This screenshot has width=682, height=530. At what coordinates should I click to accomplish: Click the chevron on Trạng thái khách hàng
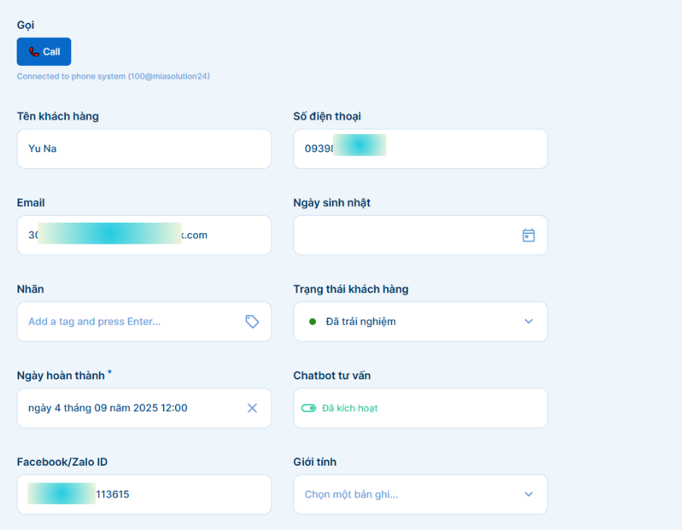point(528,321)
